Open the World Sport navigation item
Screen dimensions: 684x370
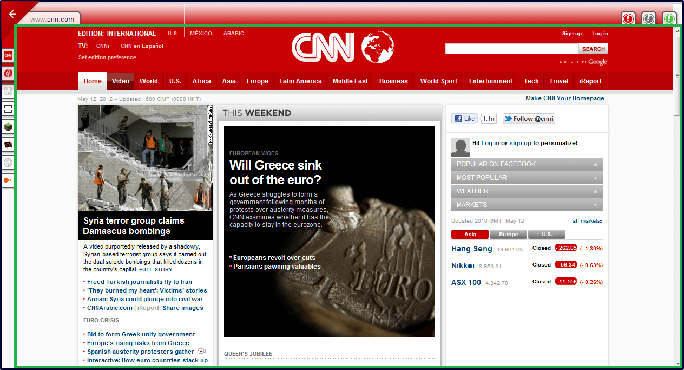438,81
